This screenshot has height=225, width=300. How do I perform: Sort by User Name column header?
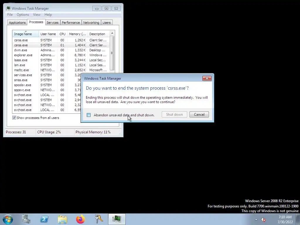pos(48,34)
